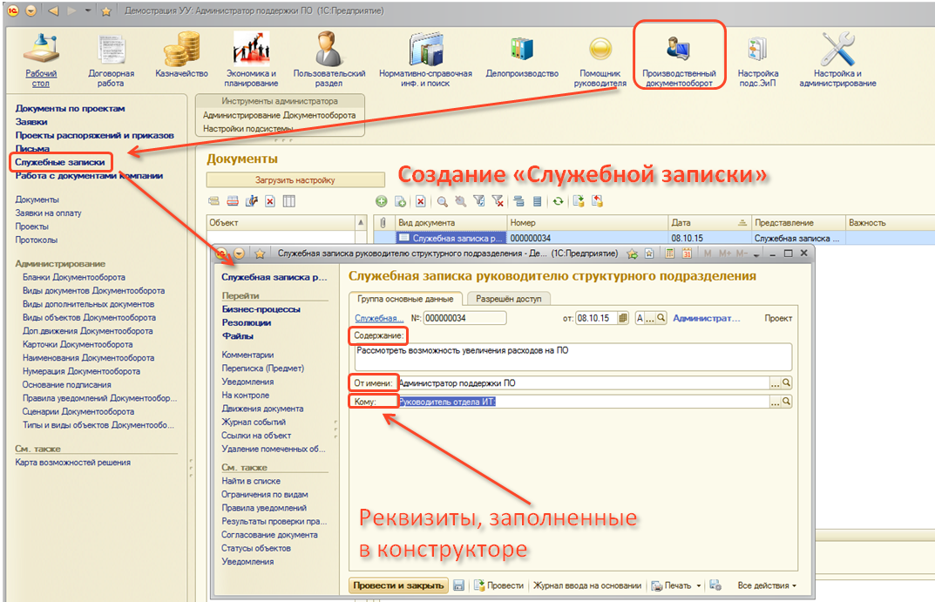Select the Группа основные данные tab
The height and width of the screenshot is (602, 935).
pos(405,298)
